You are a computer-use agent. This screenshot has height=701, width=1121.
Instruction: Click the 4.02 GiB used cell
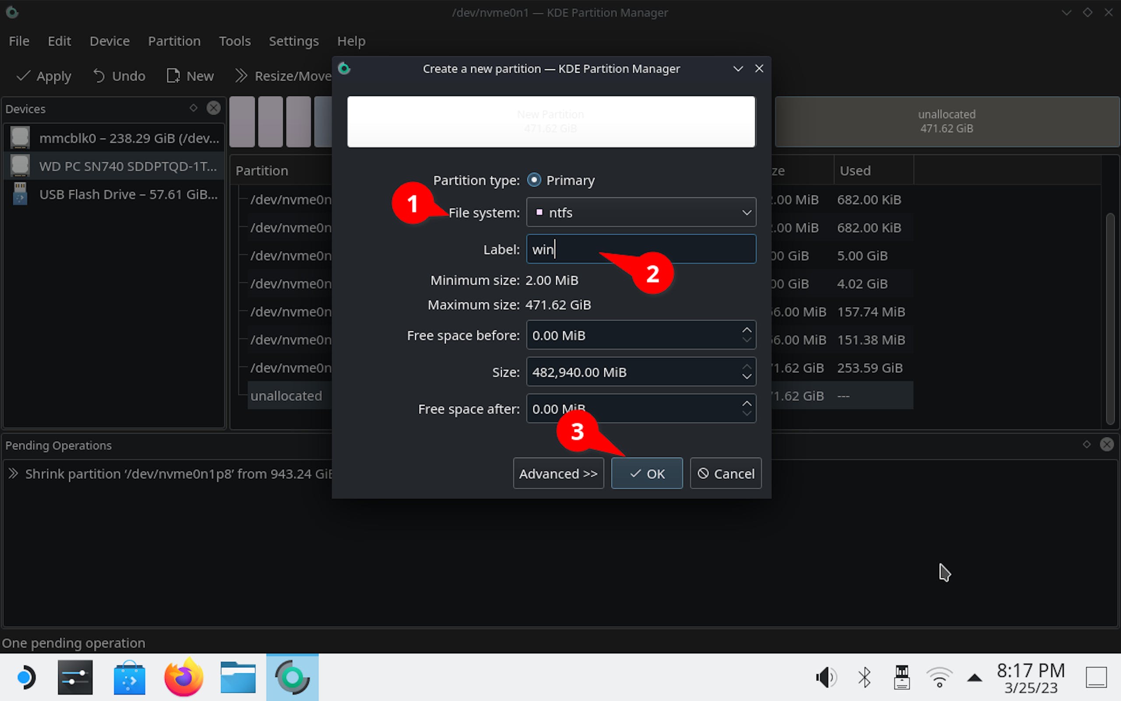[x=862, y=283]
